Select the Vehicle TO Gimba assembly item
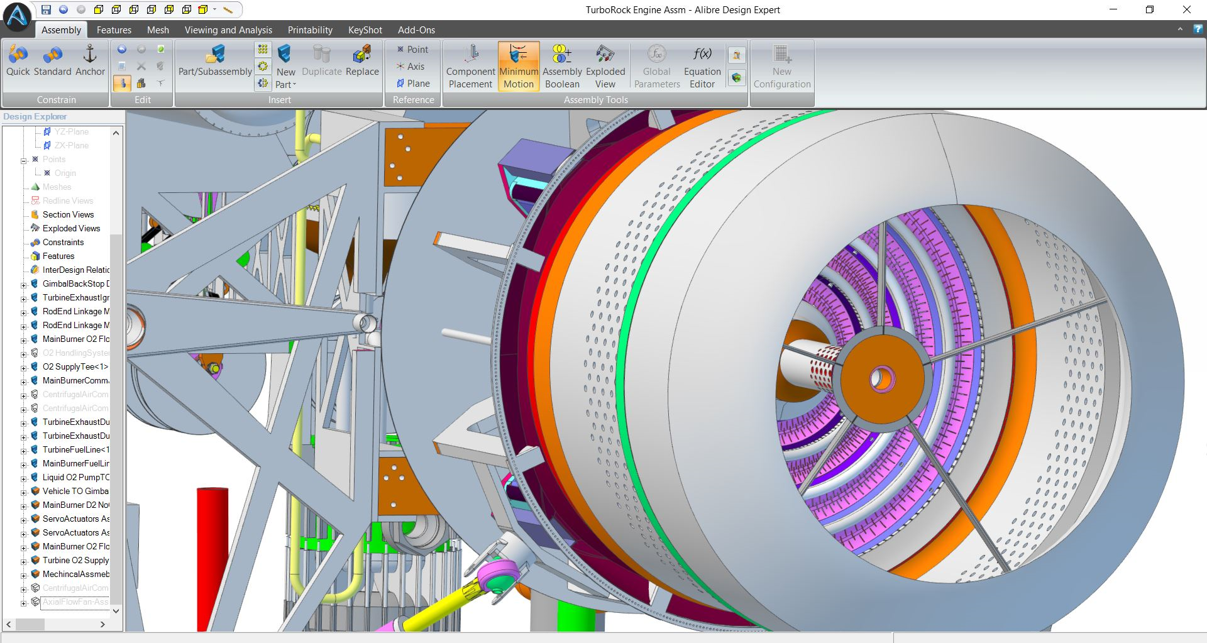 point(75,491)
